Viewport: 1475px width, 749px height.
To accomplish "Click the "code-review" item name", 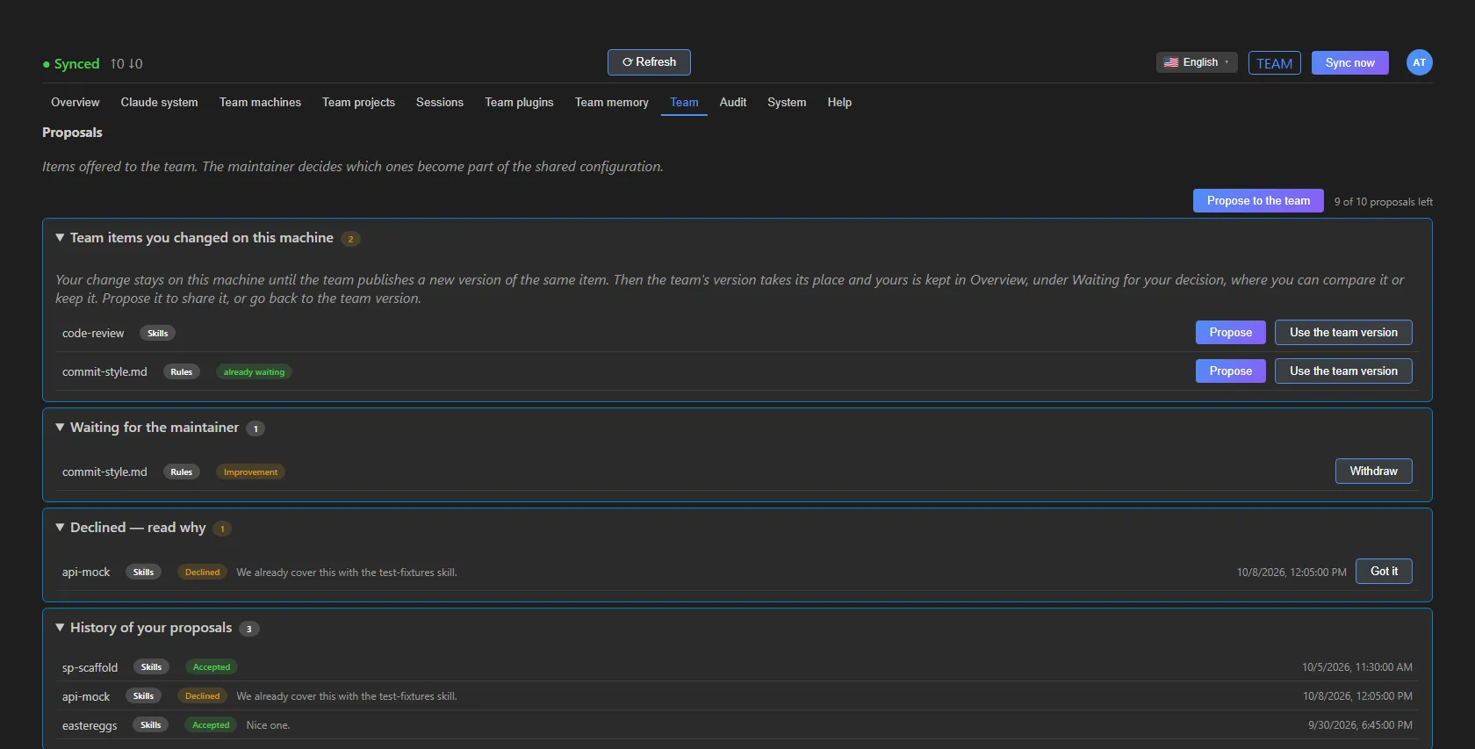I will coord(93,334).
